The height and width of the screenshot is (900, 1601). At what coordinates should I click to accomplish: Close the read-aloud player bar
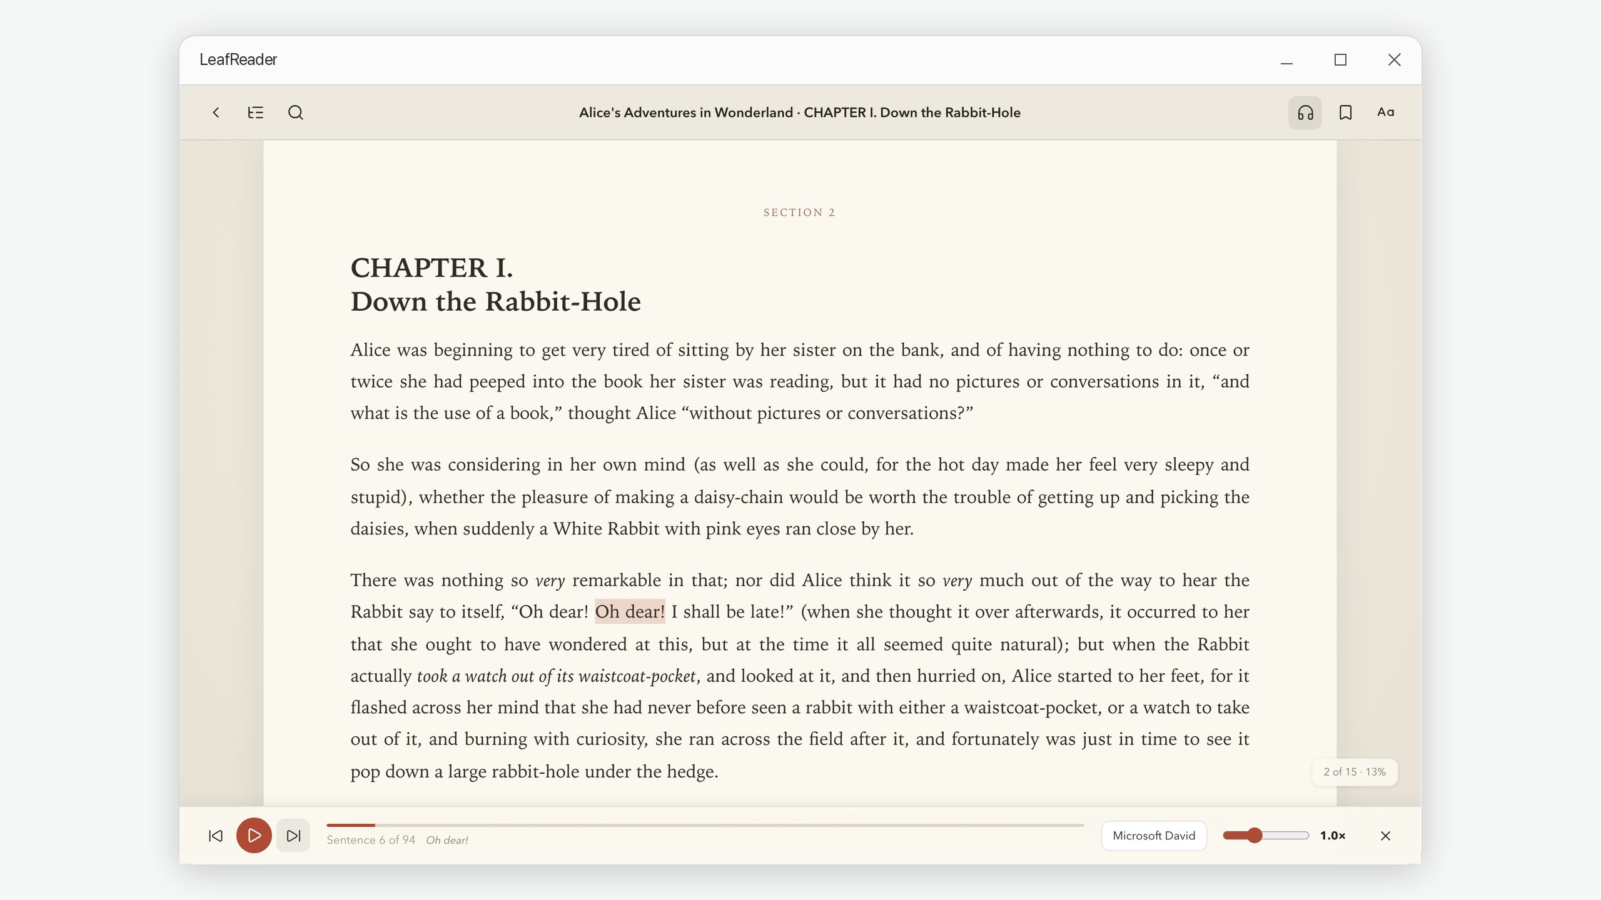coord(1385,836)
